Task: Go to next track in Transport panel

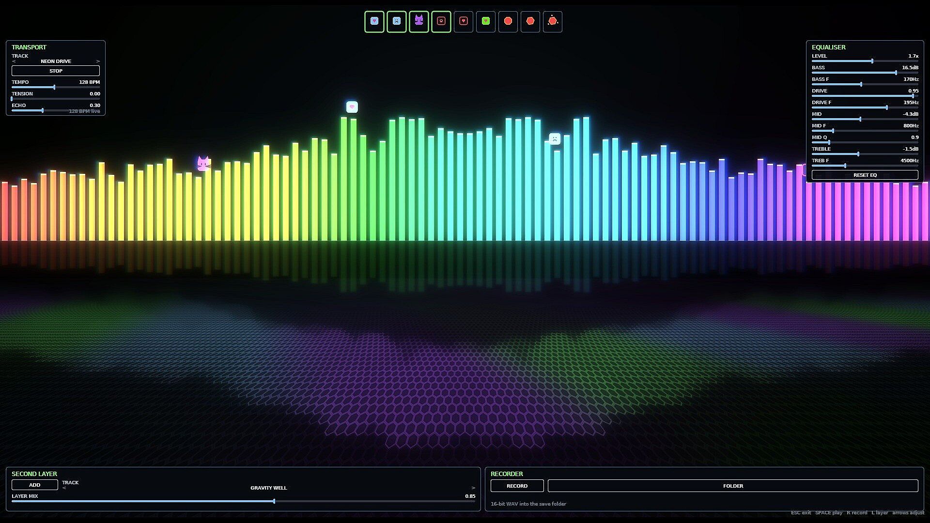Action: [x=98, y=62]
